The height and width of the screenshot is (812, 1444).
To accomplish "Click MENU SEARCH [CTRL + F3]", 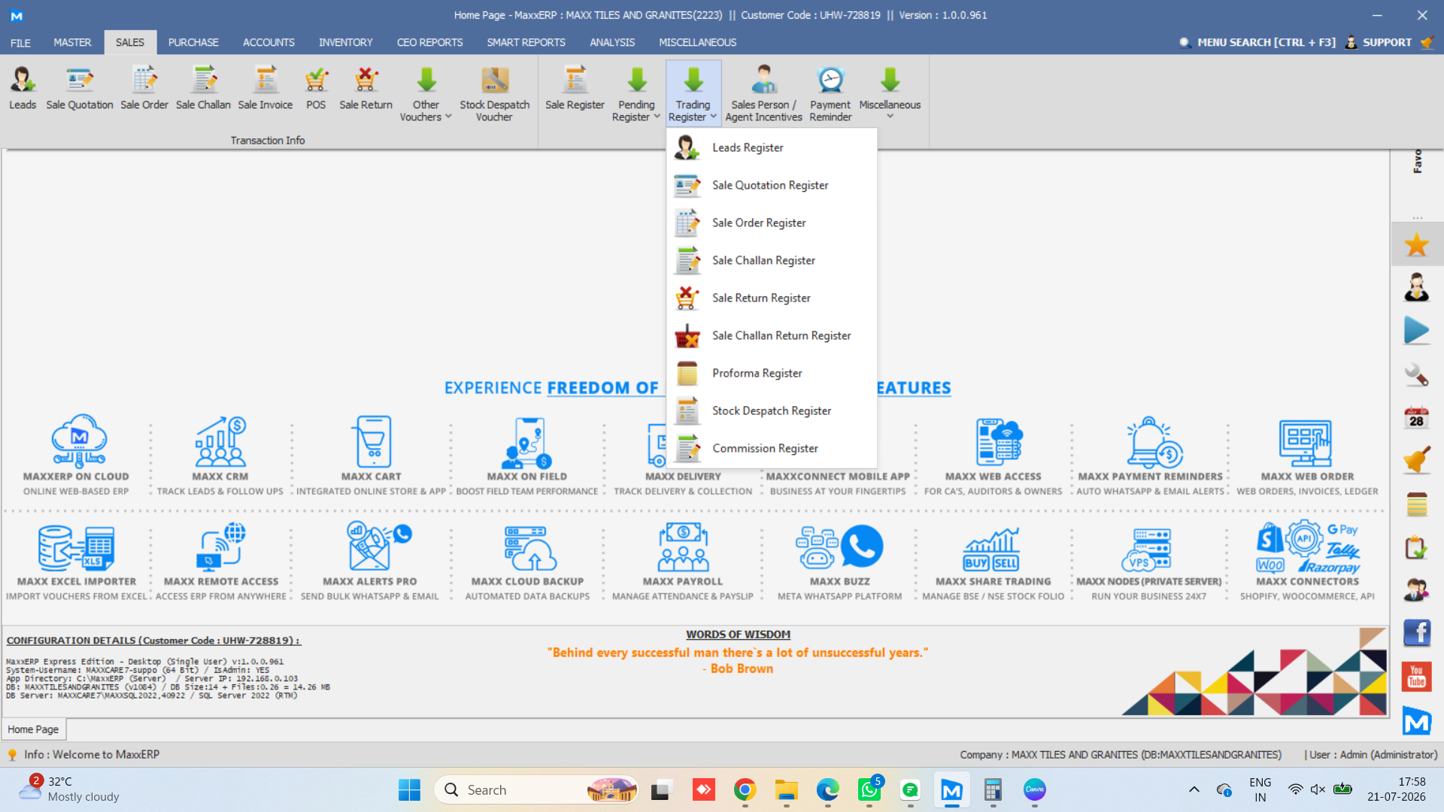I will tap(1257, 43).
